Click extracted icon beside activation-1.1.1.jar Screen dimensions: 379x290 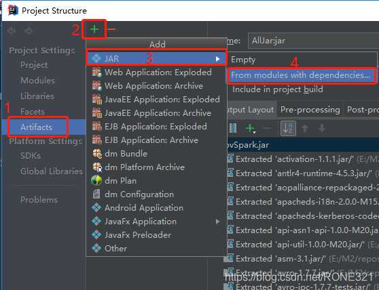click(x=230, y=159)
